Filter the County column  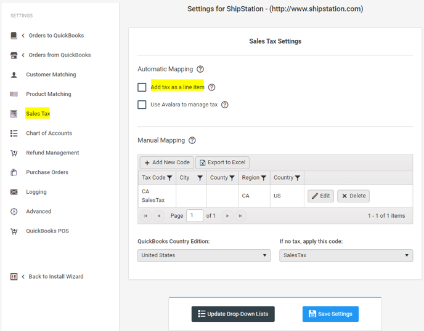pos(232,178)
